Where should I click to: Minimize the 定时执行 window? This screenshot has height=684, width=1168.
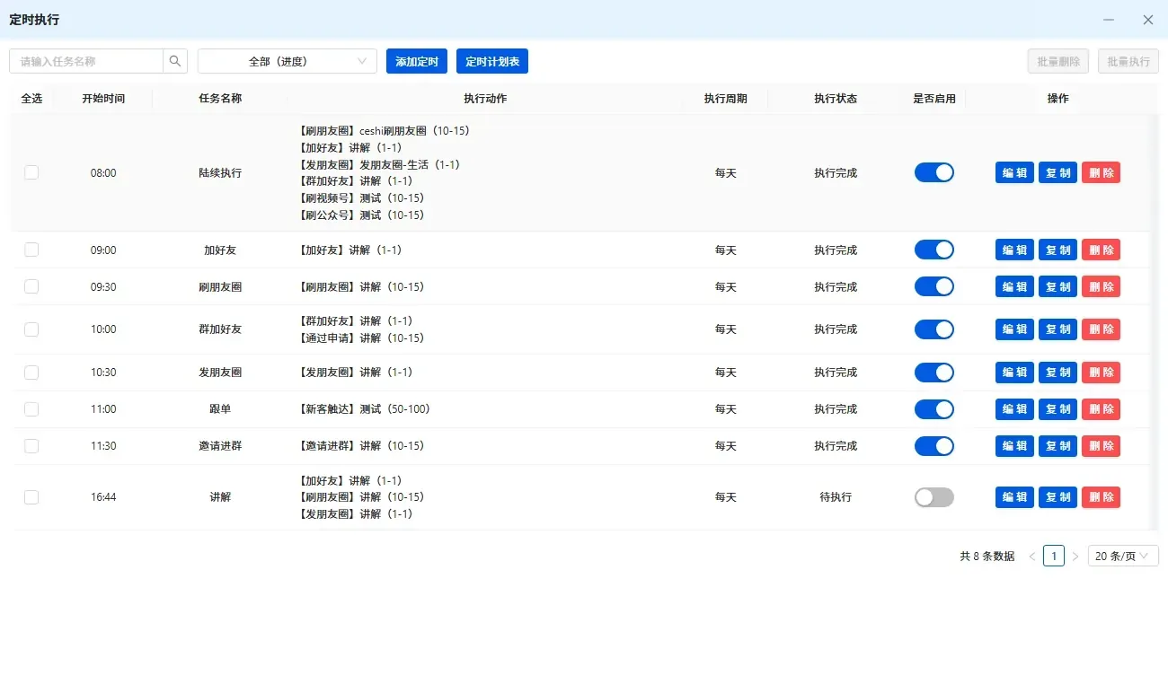[x=1109, y=20]
